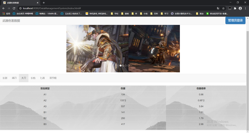The height and width of the screenshot is (133, 249).
Task: Click the translate page icon
Action: (x=218, y=8)
